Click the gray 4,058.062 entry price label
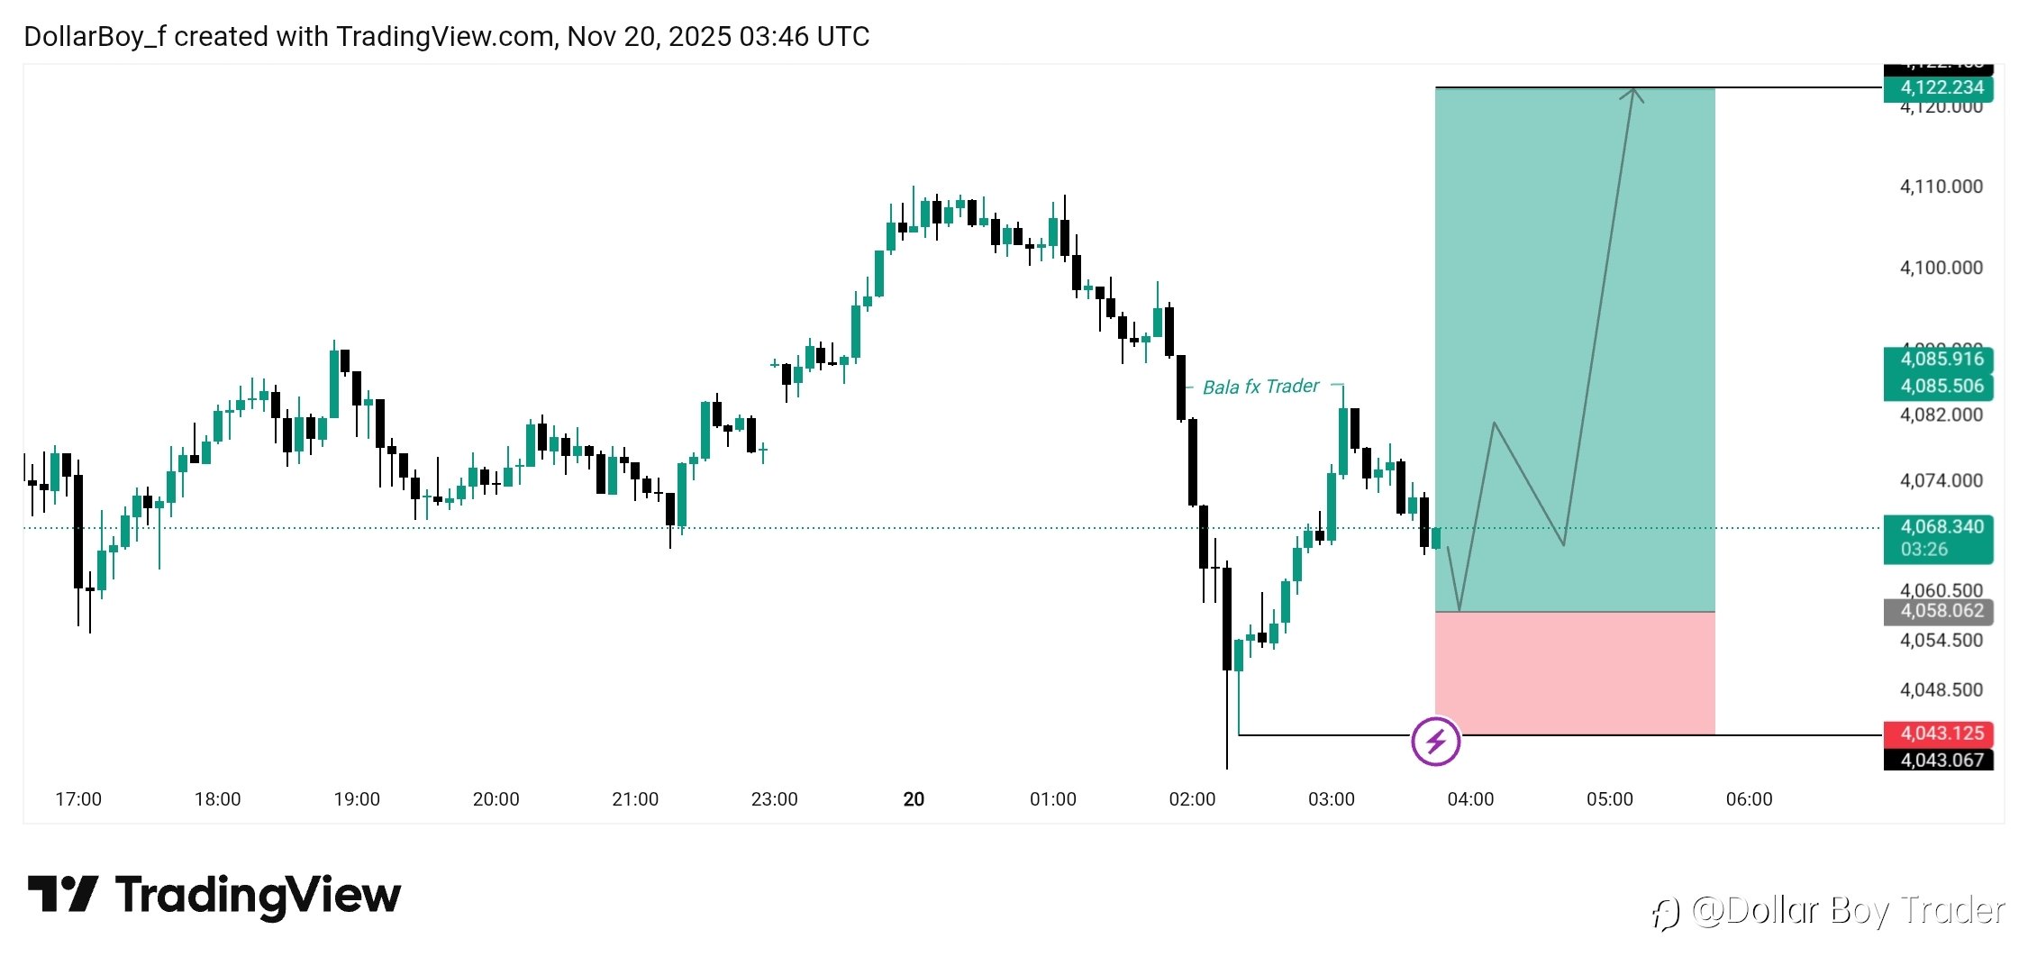 pyautogui.click(x=1938, y=611)
